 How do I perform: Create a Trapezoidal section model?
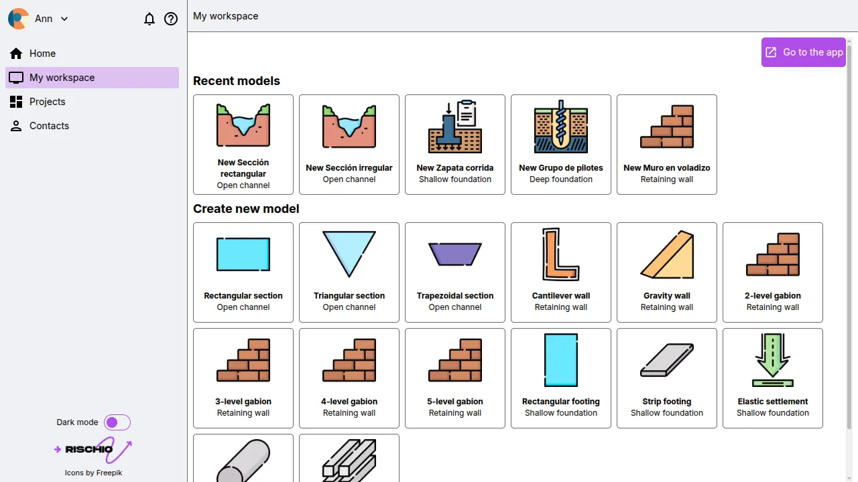455,272
